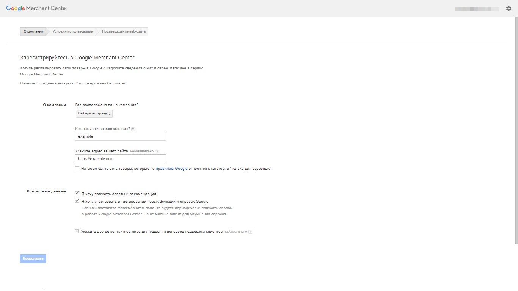Focus the website URL field 'https://example.com'
Image resolution: width=518 pixels, height=291 pixels.
click(x=121, y=158)
